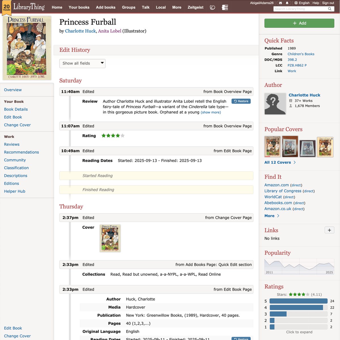Viewport: 340px width, 340px height.
Task: Click the search magnifier icon
Action: [x=330, y=9]
